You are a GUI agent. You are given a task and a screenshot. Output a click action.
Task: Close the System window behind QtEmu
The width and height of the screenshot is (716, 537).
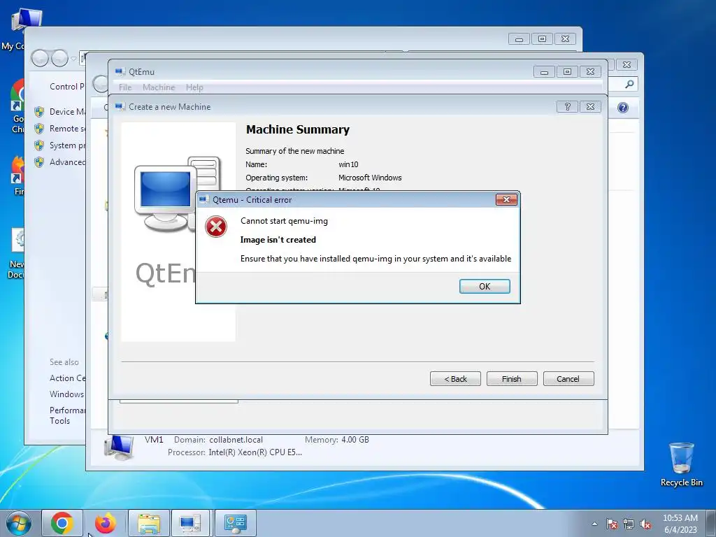point(627,65)
